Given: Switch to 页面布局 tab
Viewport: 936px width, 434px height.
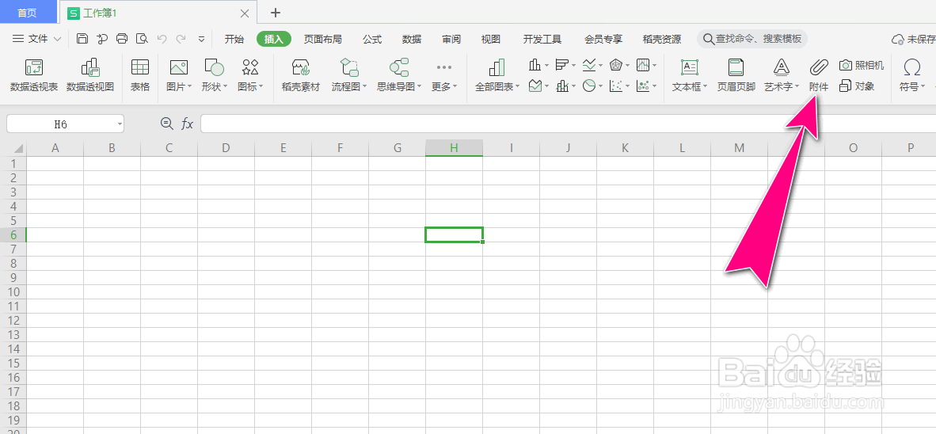Looking at the screenshot, I should 323,40.
